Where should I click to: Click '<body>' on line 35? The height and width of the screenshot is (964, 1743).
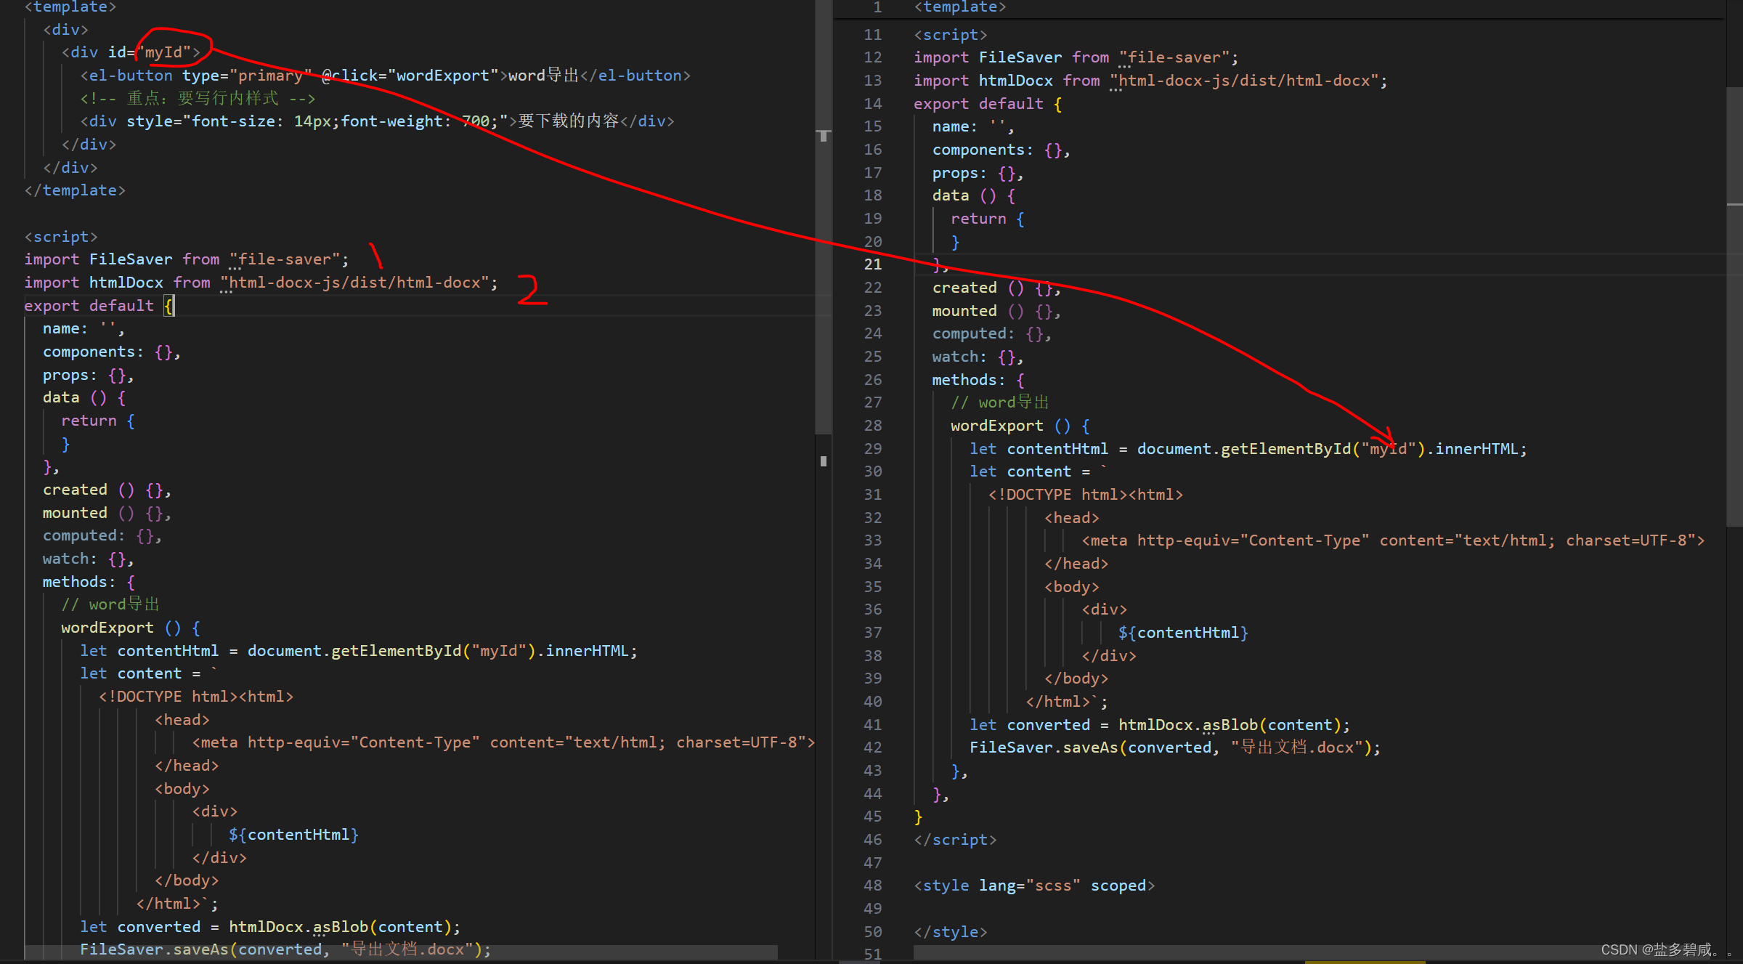click(x=1072, y=587)
